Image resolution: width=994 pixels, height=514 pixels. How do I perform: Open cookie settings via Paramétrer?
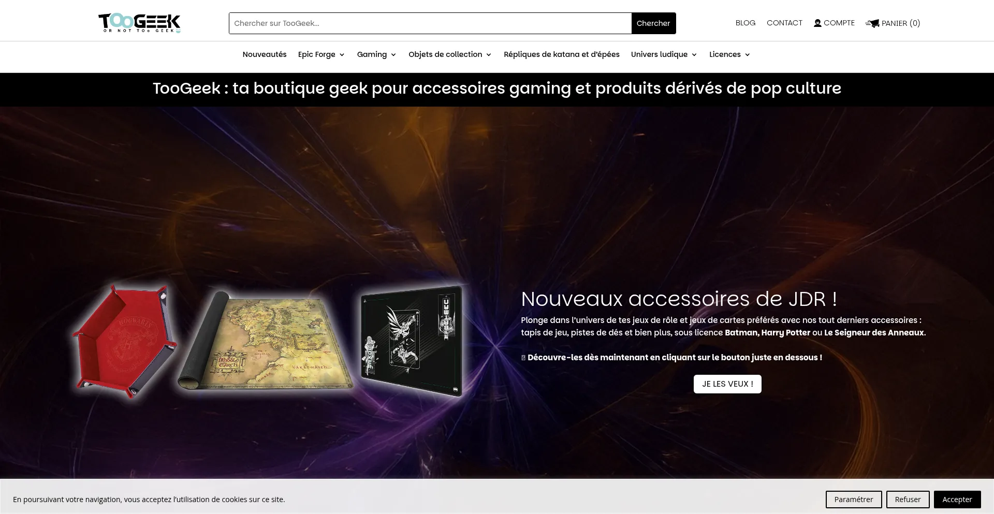pos(854,500)
